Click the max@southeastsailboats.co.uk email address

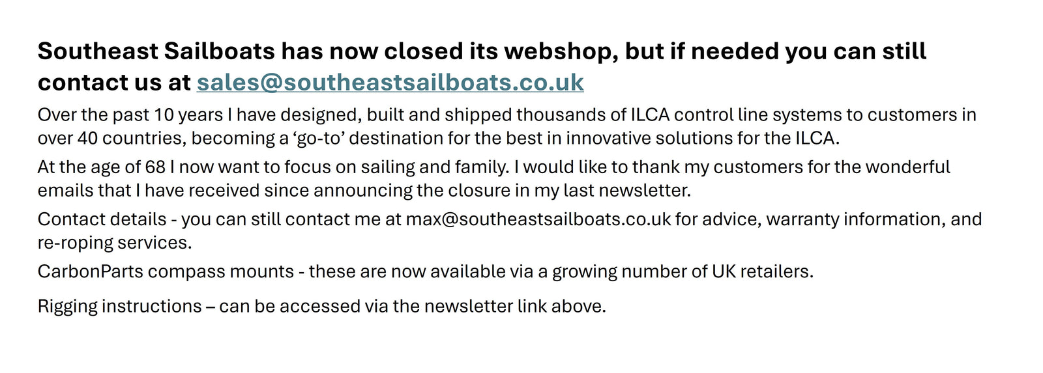[538, 219]
